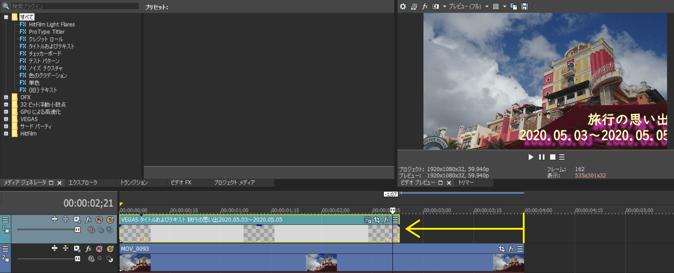674x273 pixels.
Task: Expand the VEGAS folder
Action: pyautogui.click(x=6, y=119)
